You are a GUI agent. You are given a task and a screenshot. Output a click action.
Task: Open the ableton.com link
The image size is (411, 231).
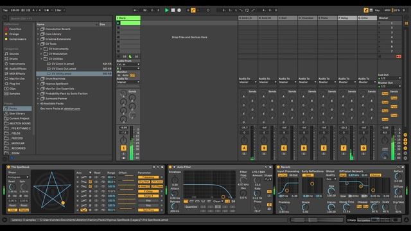(72, 108)
